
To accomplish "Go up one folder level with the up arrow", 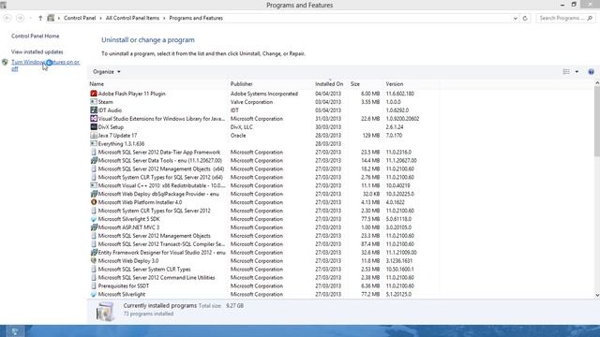I will pyautogui.click(x=40, y=18).
